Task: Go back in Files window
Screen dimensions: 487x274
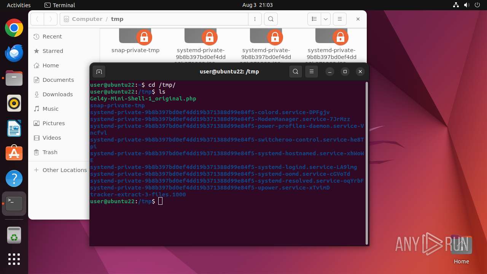Action: coord(37,19)
